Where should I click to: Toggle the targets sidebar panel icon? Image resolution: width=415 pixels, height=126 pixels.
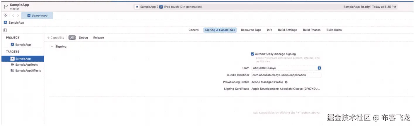click(x=5, y=30)
